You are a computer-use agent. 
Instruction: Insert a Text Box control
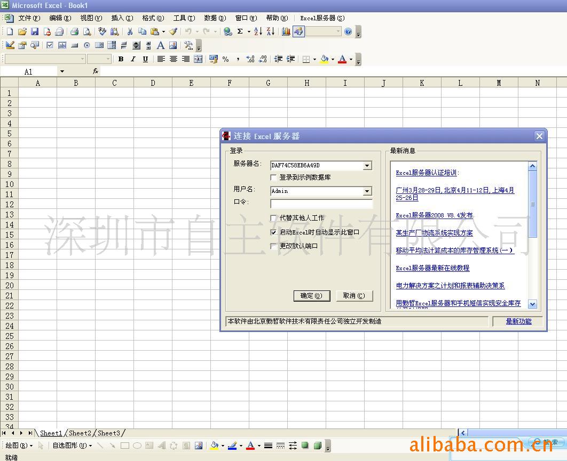pos(62,45)
